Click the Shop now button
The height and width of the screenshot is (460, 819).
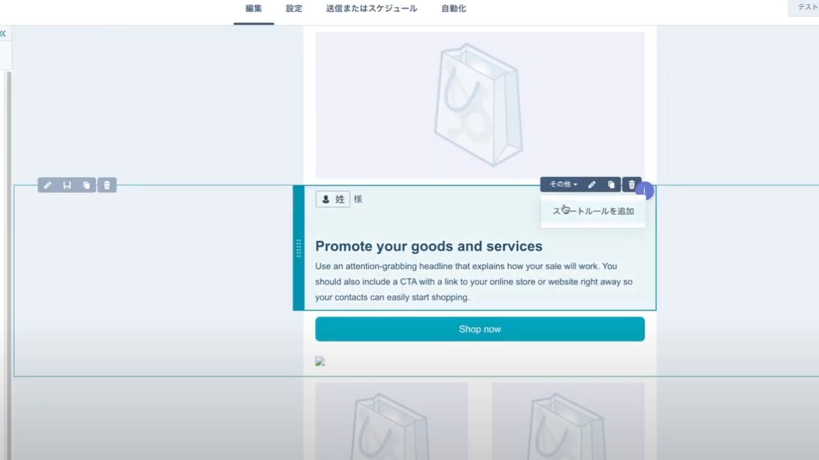click(480, 329)
